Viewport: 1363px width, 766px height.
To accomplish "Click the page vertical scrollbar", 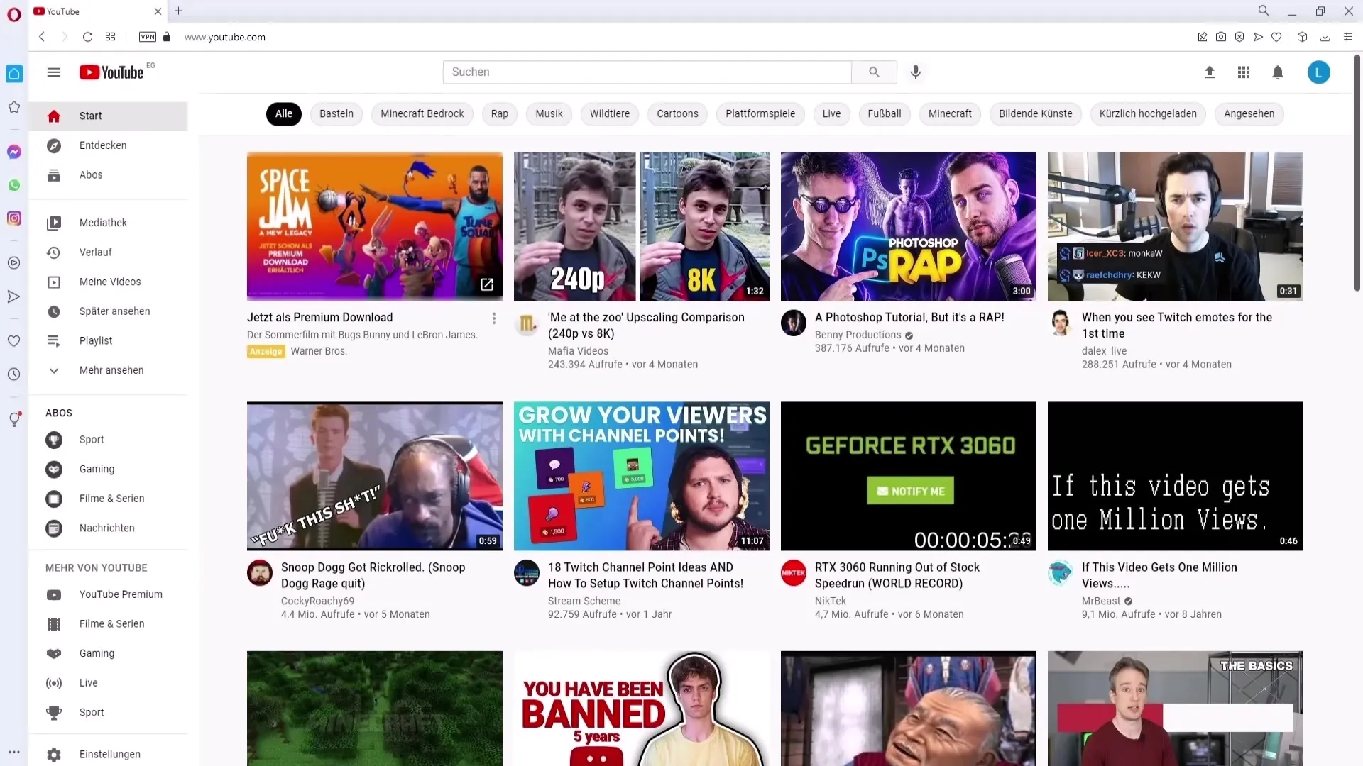I will click(x=1357, y=174).
